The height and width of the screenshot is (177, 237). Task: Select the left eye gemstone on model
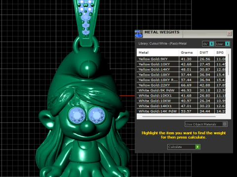pos(77,115)
